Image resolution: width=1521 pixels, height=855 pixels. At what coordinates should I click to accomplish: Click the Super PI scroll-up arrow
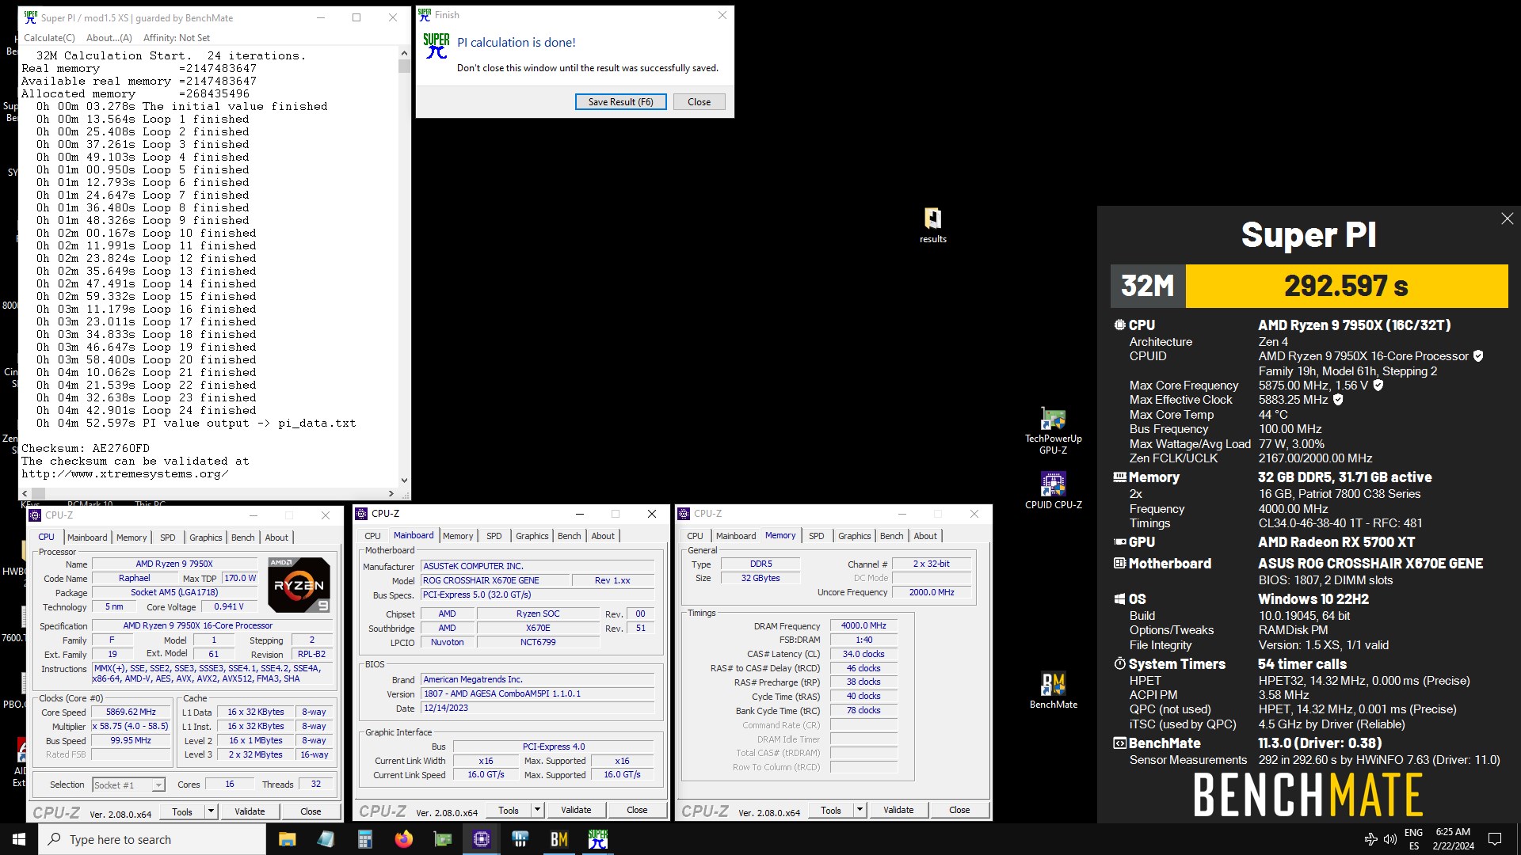404,53
